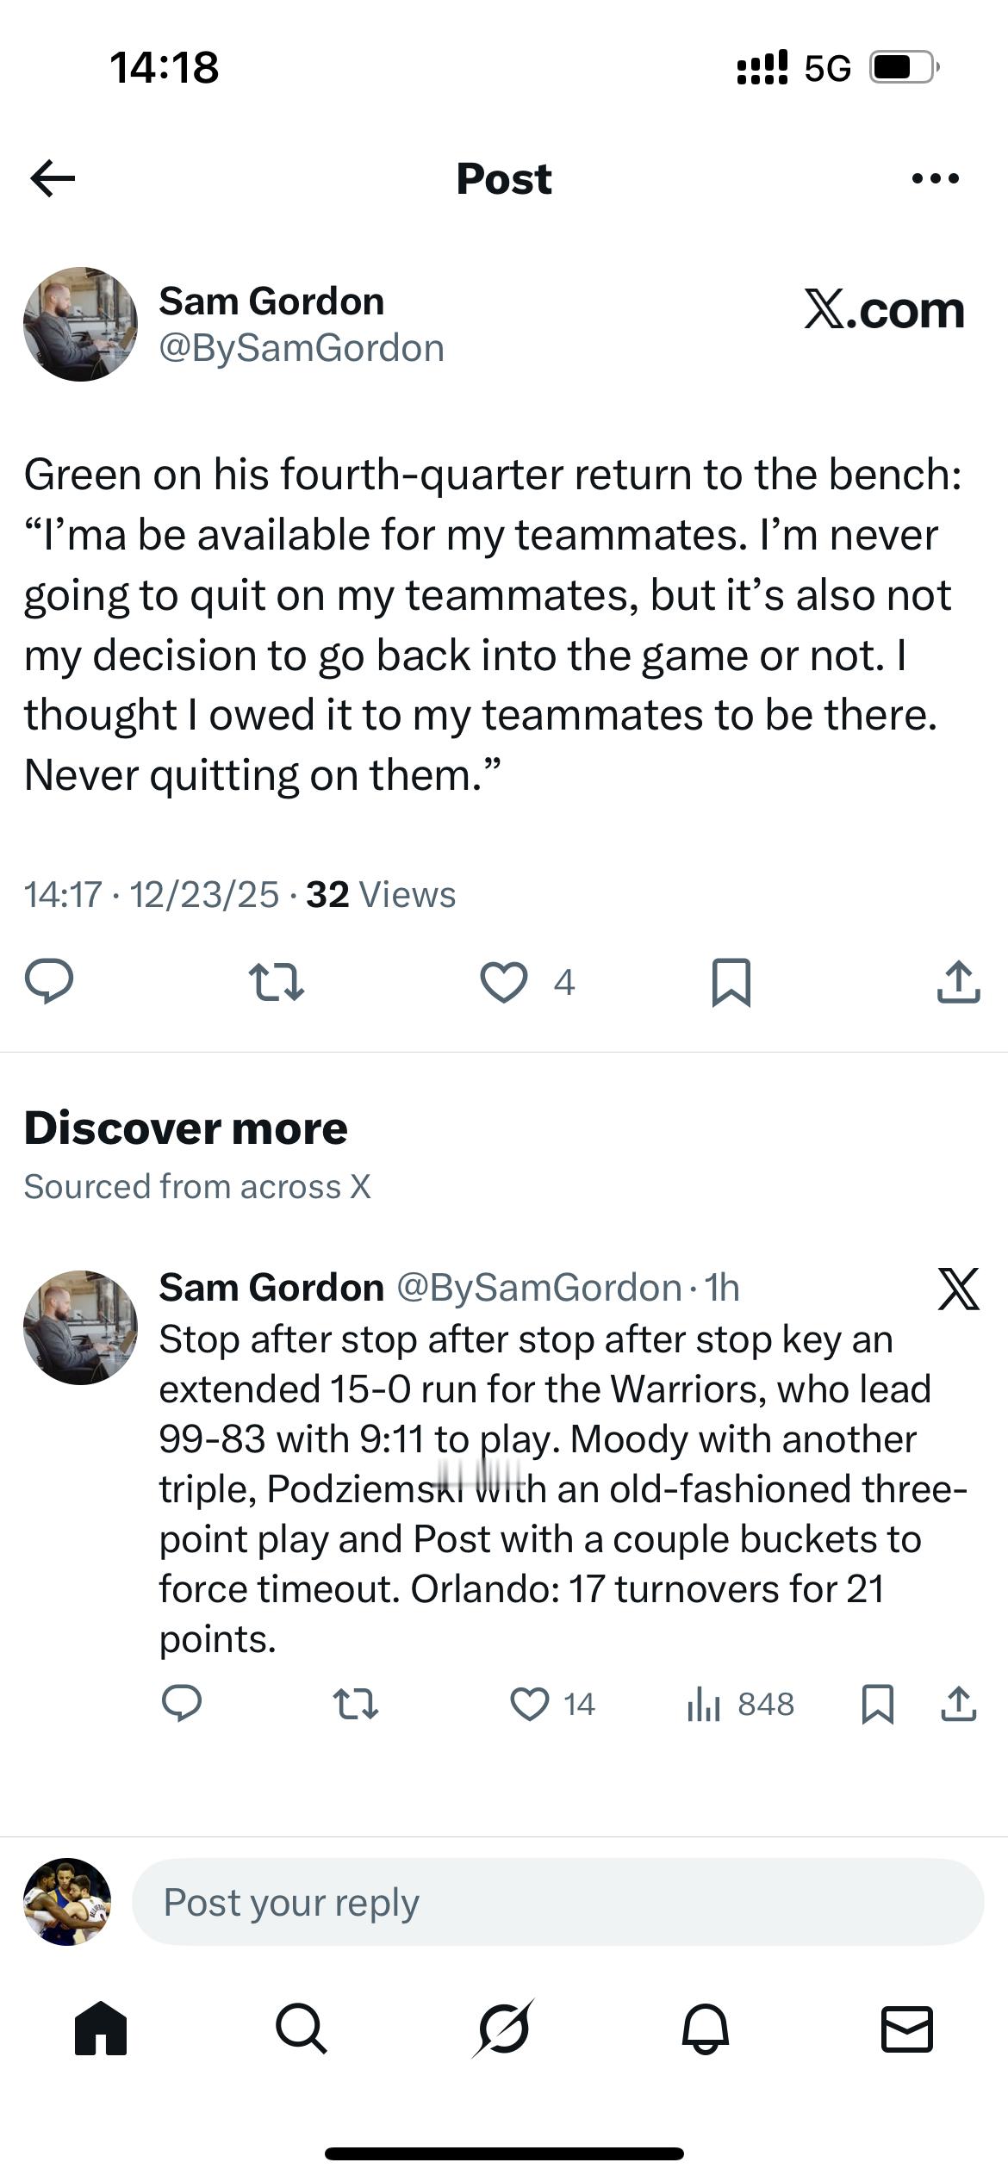The height and width of the screenshot is (2181, 1008).
Task: Open the @BySamGordon handle link
Action: pos(302,348)
